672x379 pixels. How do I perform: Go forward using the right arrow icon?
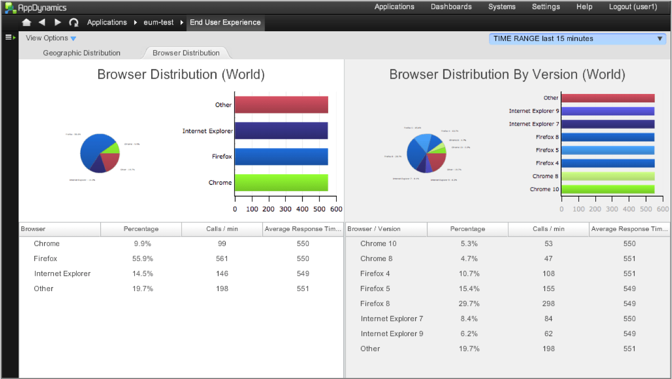point(58,22)
